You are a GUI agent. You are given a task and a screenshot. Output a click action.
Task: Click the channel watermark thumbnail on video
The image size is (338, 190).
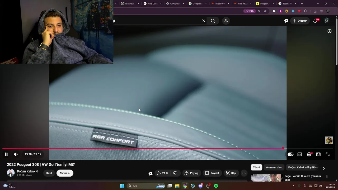329,140
